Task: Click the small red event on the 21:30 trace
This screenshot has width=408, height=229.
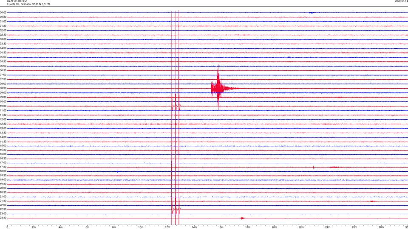Action: click(x=372, y=201)
